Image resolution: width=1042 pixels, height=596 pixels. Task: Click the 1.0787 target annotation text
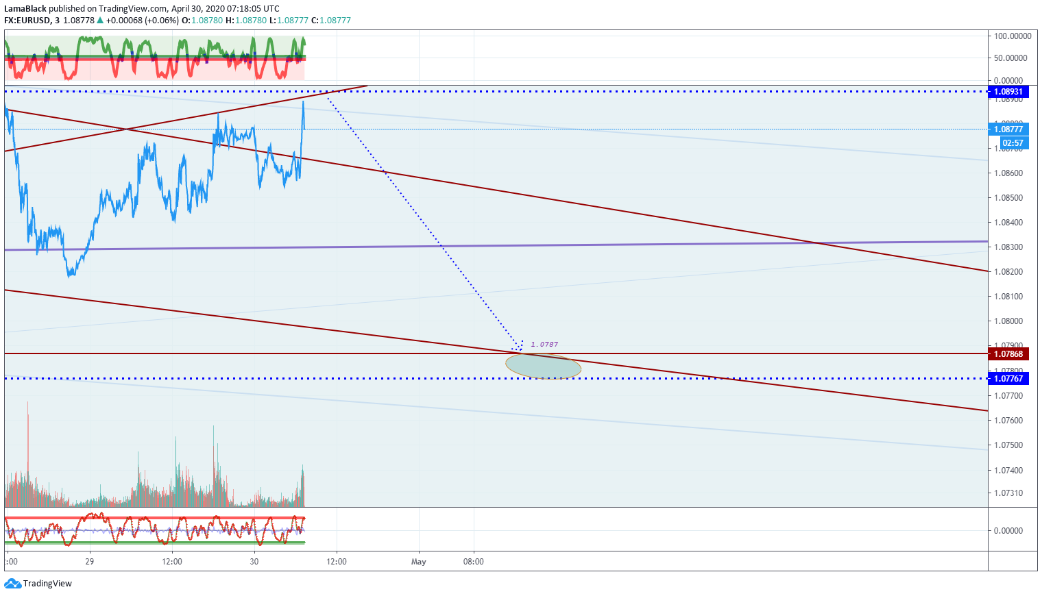tap(544, 345)
